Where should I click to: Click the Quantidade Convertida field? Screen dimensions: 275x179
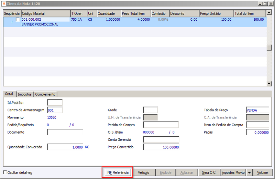65,147
